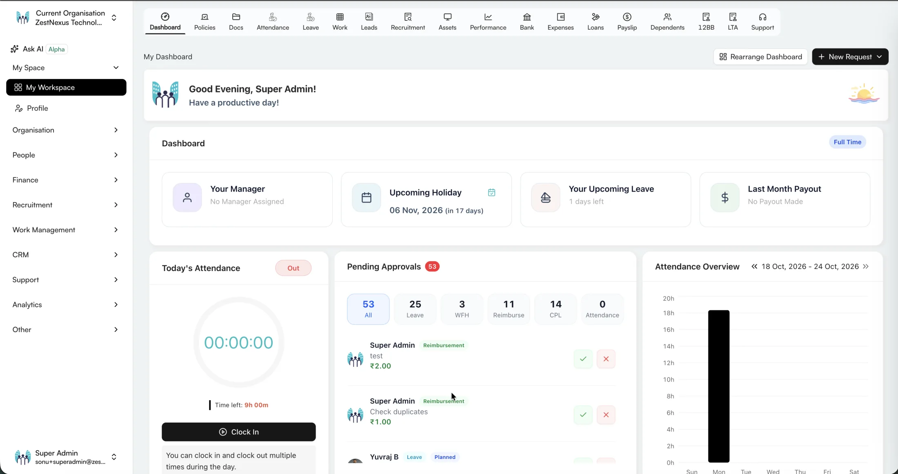Go to Attendance in top navigation
Screen dimensions: 898x474
pos(273,22)
